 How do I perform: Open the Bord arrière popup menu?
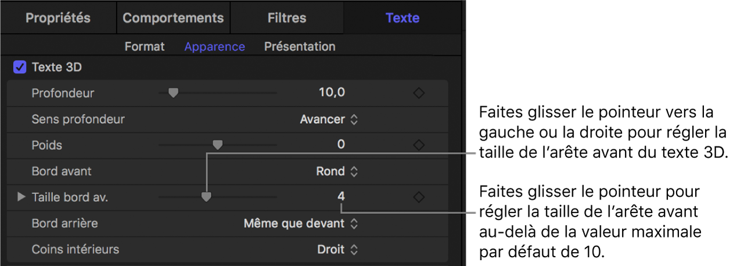(301, 223)
